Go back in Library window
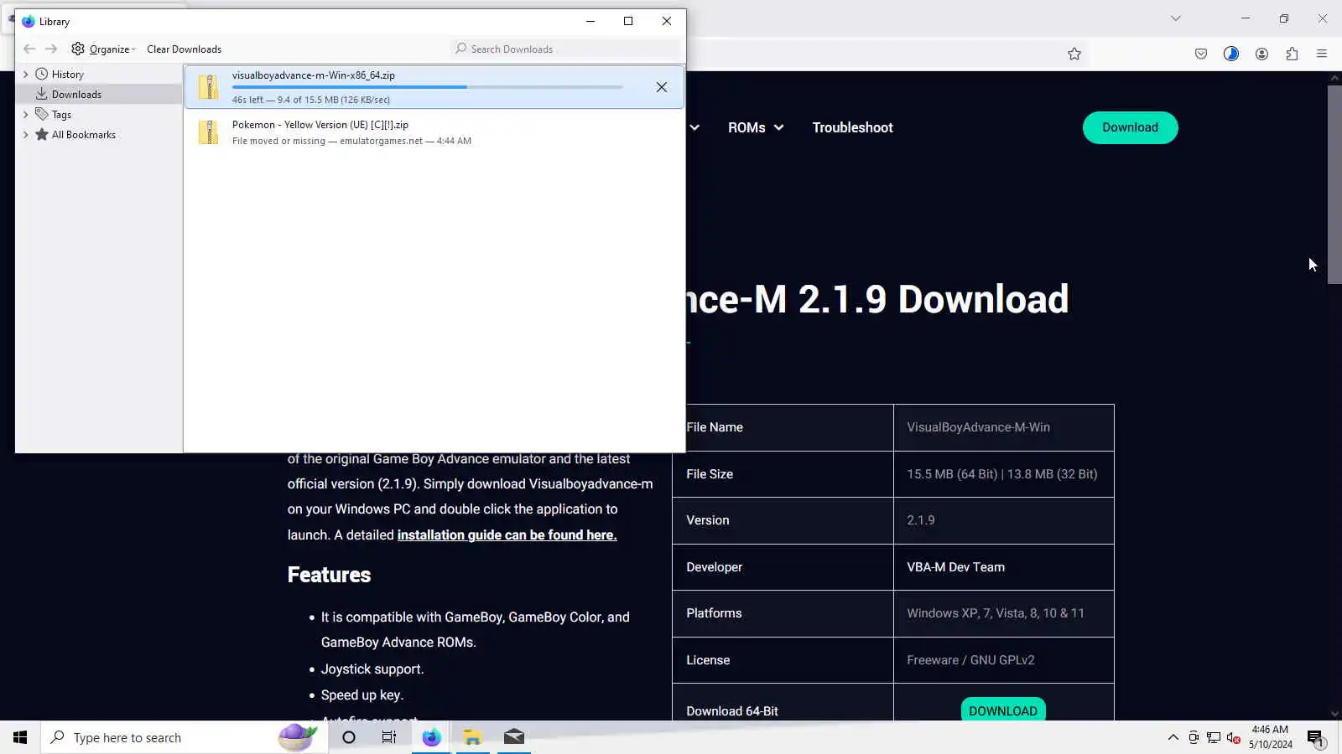This screenshot has width=1342, height=754. tap(29, 49)
